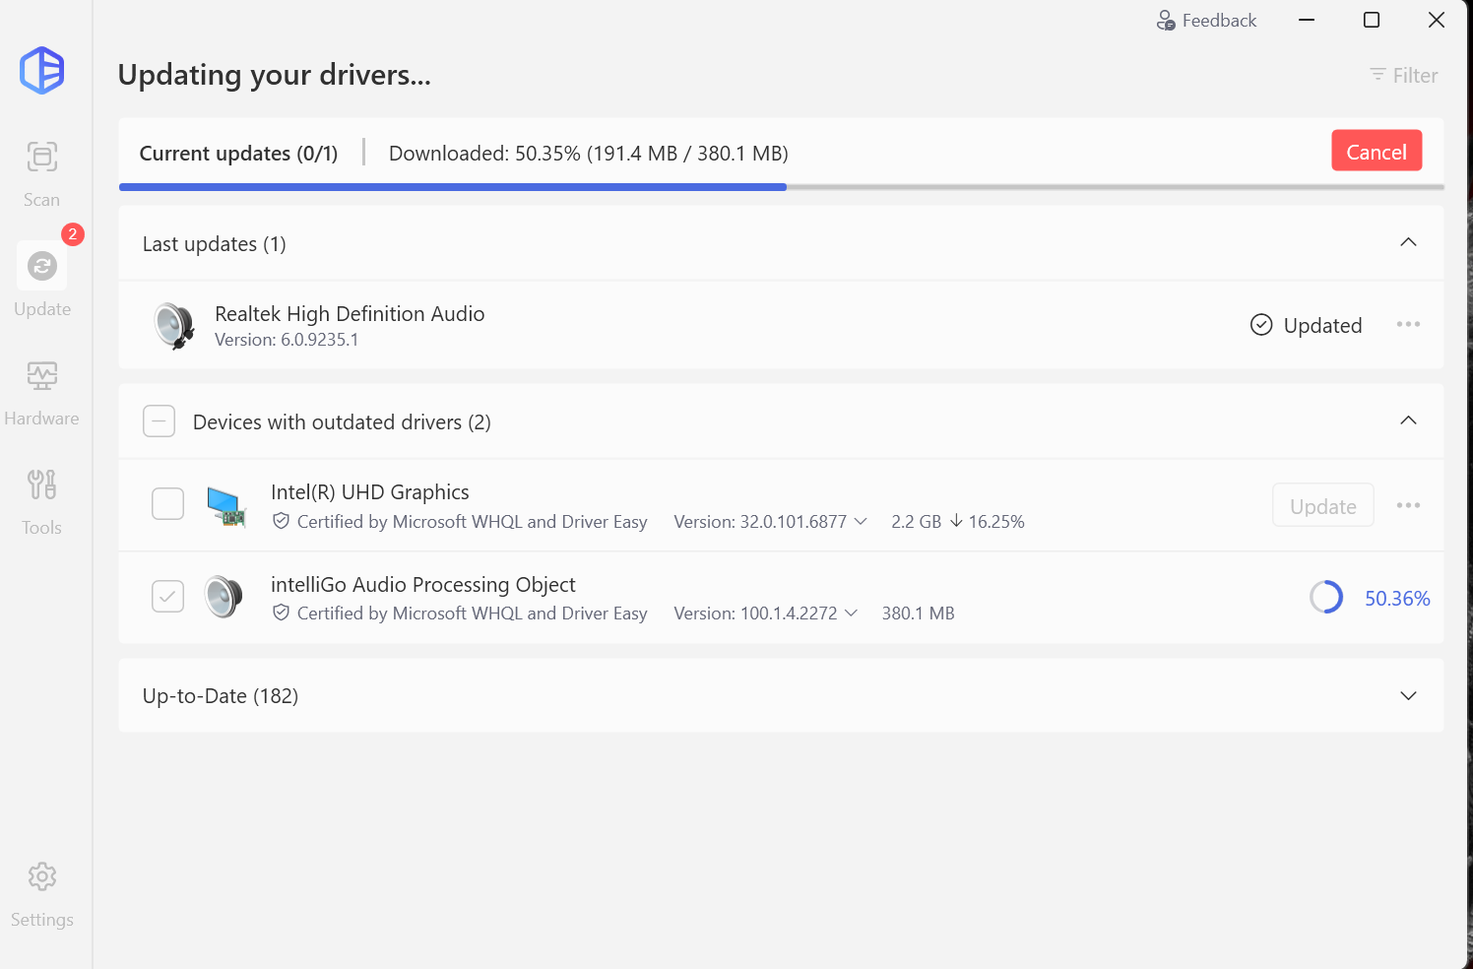The height and width of the screenshot is (969, 1473).
Task: Click the certified shield icon for Intel UHD Graphics
Action: pos(281,521)
